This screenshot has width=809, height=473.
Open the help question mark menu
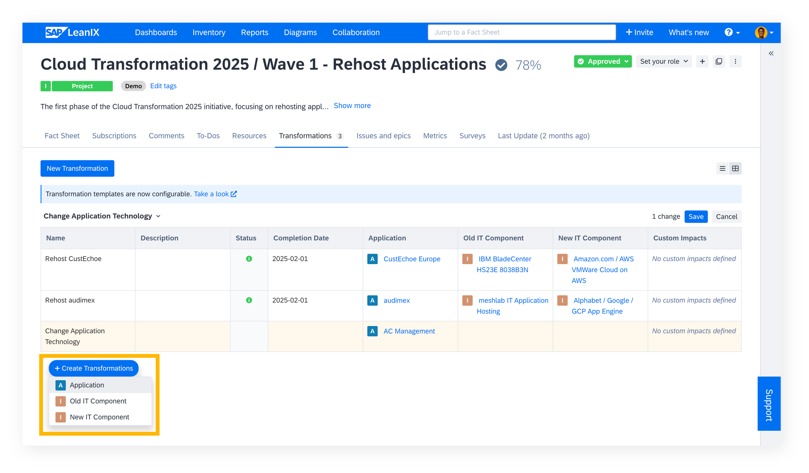pos(732,32)
